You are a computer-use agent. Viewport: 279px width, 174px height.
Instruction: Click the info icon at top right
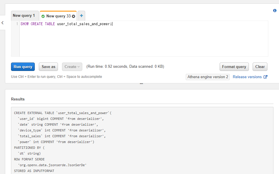(275, 10)
